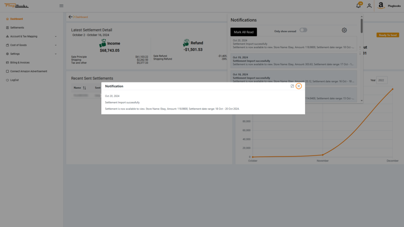404x227 pixels.
Task: Expand Cost of Goods chevron
Action: click(56, 45)
